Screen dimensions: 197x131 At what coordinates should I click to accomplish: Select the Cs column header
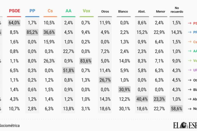pos(50,11)
